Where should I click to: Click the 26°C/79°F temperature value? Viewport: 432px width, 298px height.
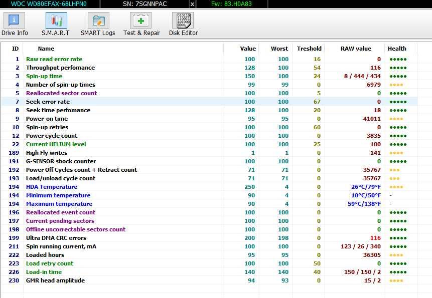pyautogui.click(x=366, y=187)
